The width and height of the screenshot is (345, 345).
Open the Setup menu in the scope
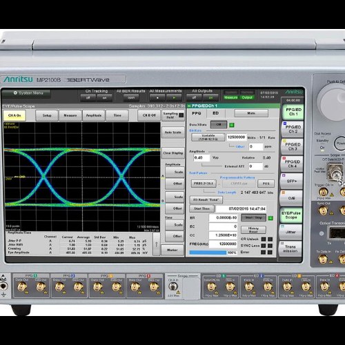coord(47,115)
